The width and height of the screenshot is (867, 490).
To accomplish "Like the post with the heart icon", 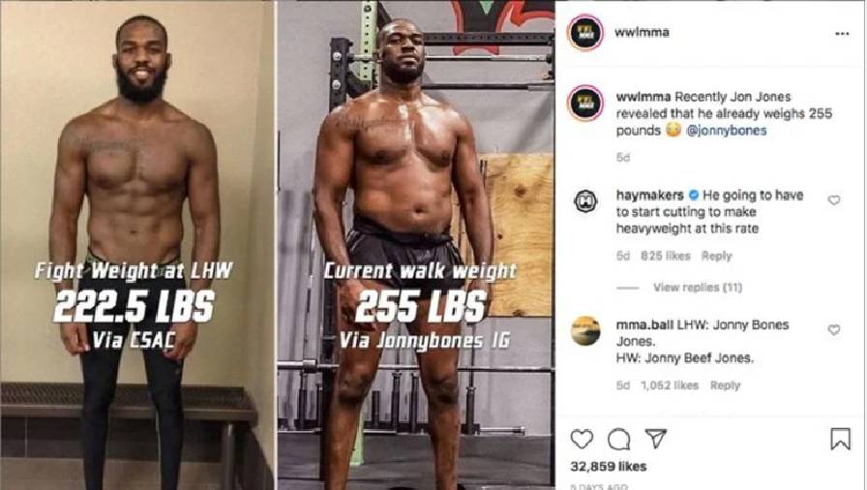I will click(582, 439).
